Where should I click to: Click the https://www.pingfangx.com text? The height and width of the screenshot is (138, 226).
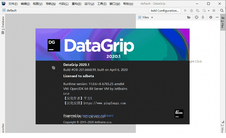(105, 103)
